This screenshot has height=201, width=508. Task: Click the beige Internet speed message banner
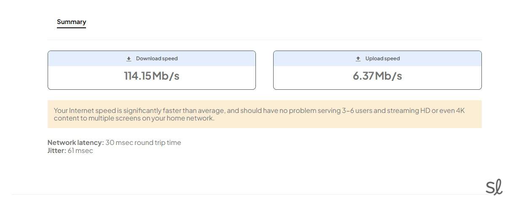click(x=264, y=114)
